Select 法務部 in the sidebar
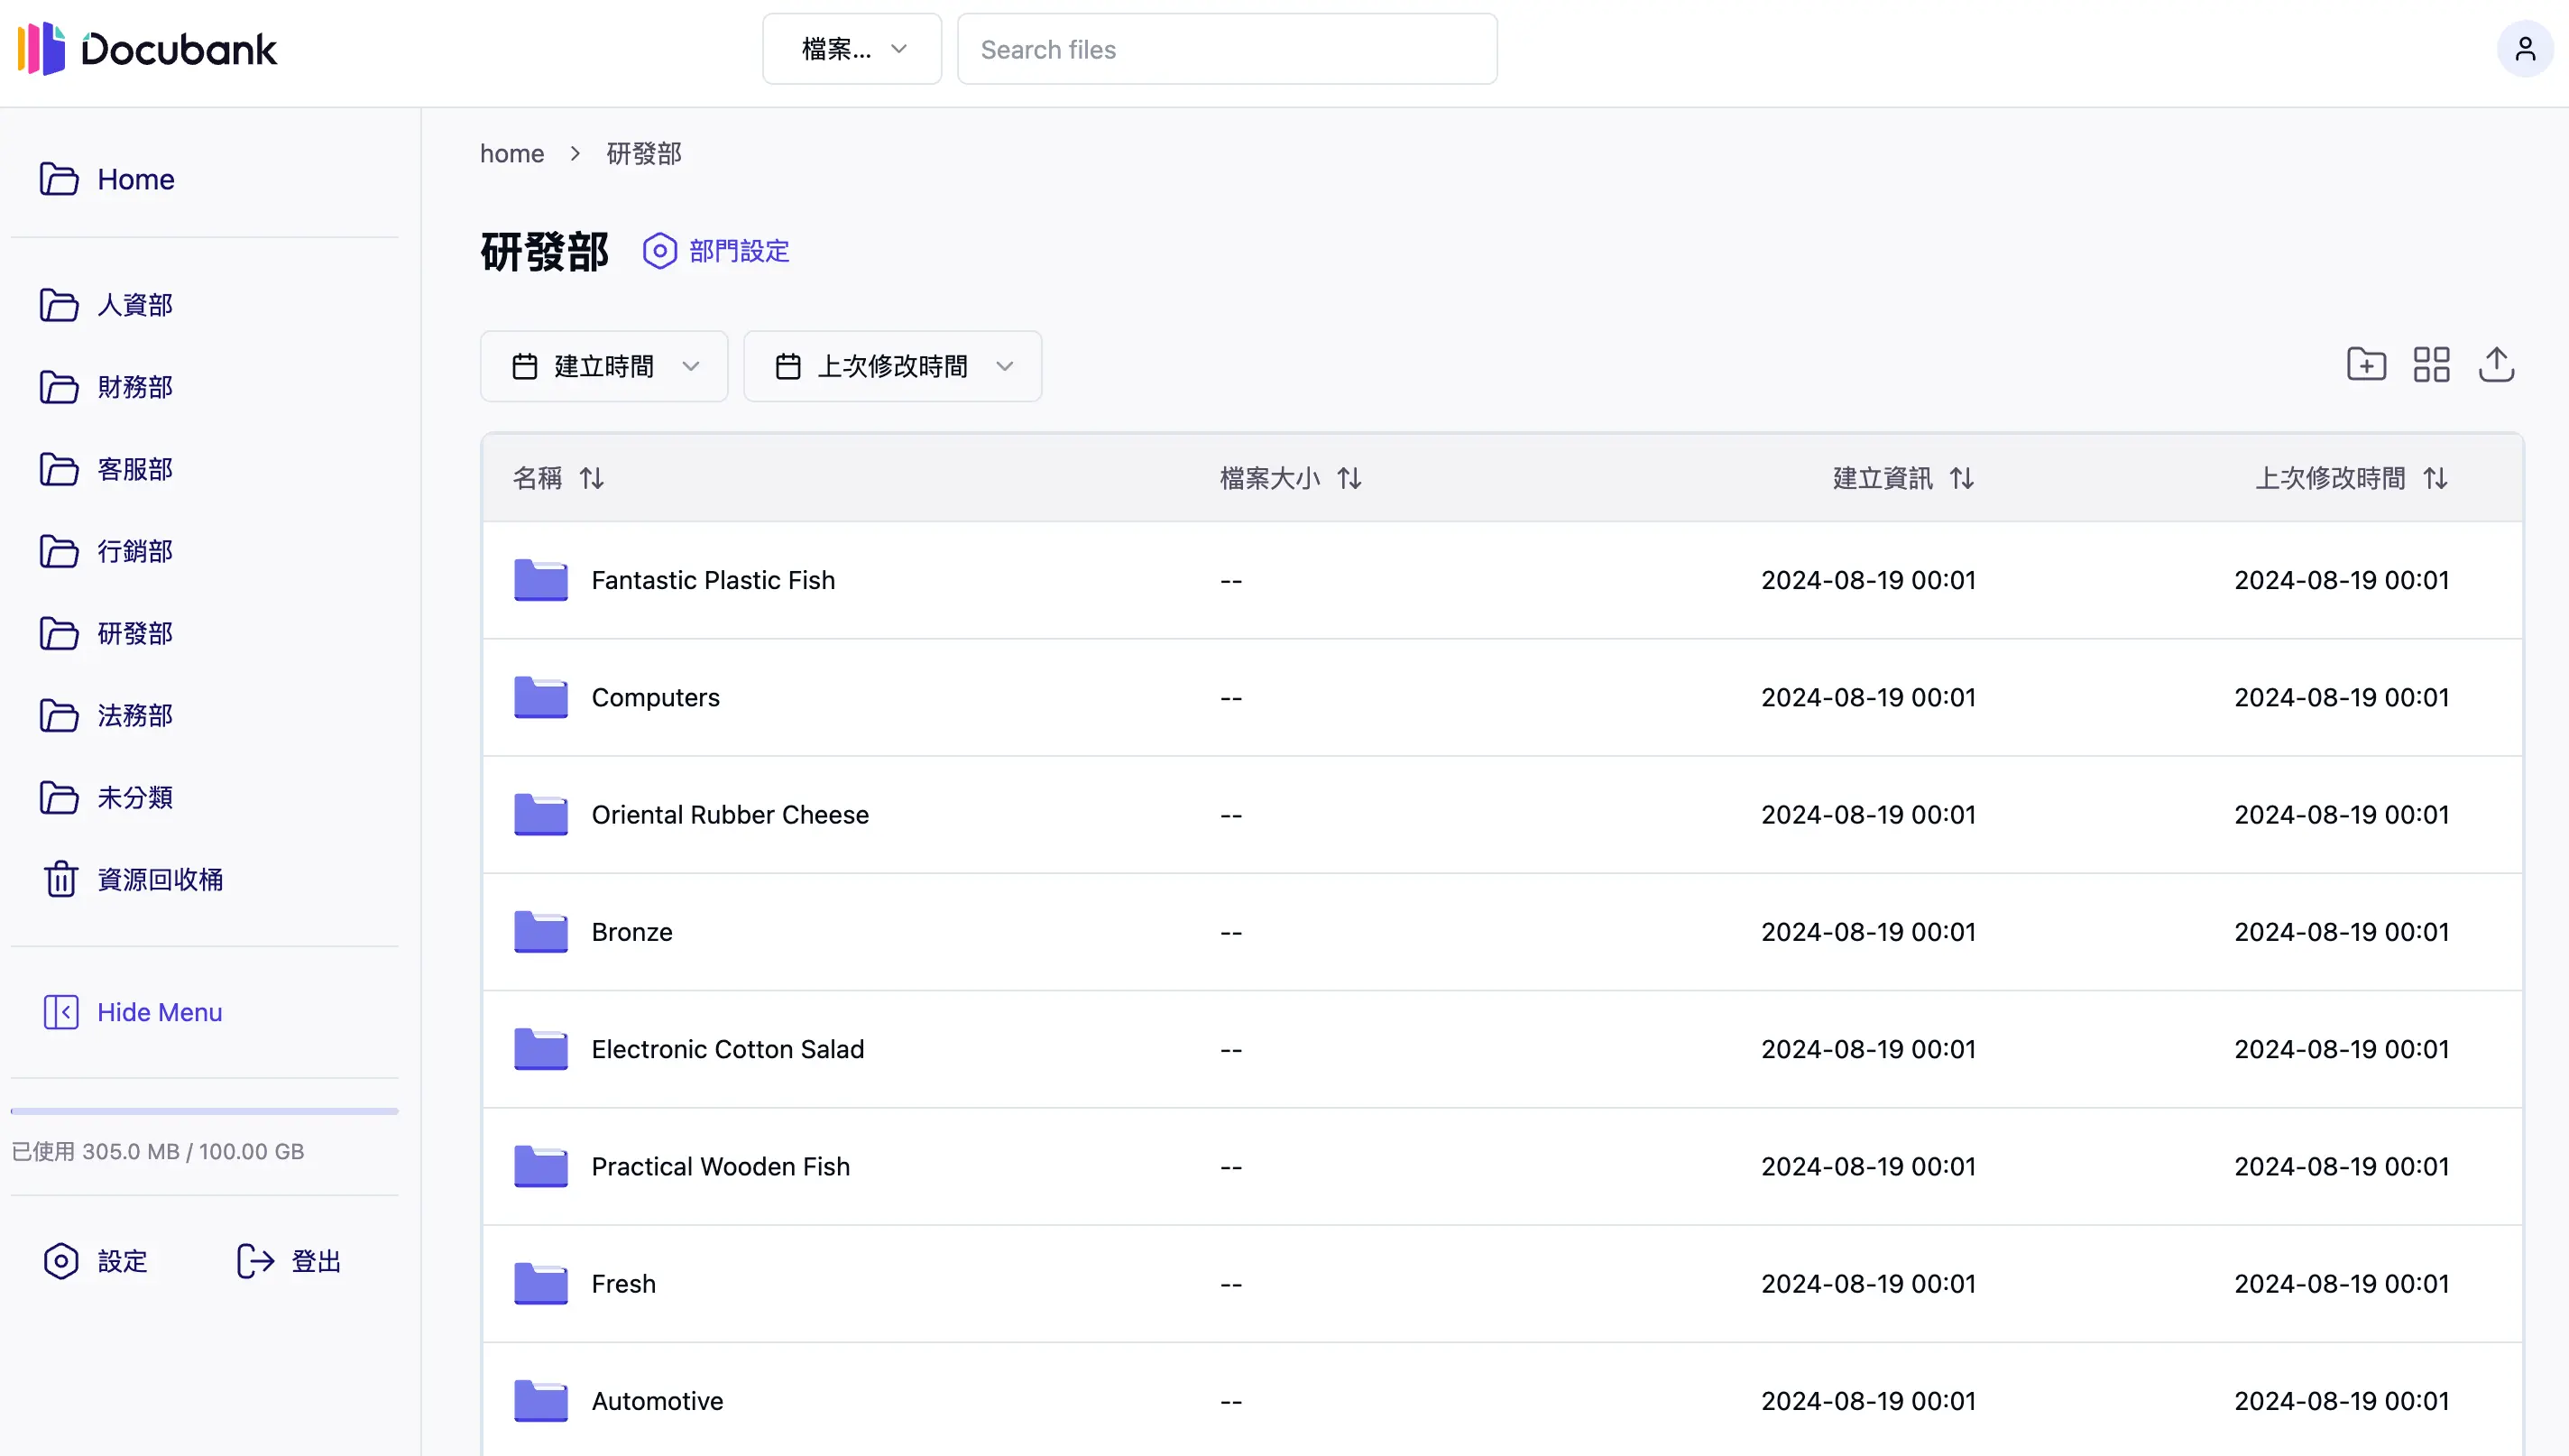2569x1456 pixels. (136, 715)
